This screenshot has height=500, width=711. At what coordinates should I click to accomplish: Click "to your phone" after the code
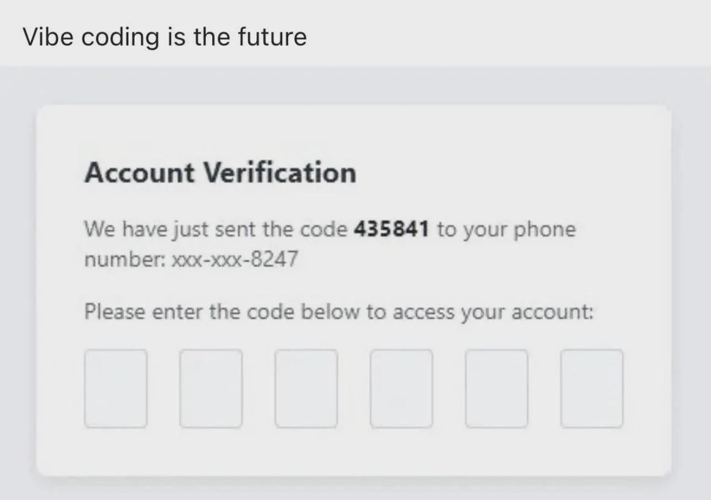506,229
